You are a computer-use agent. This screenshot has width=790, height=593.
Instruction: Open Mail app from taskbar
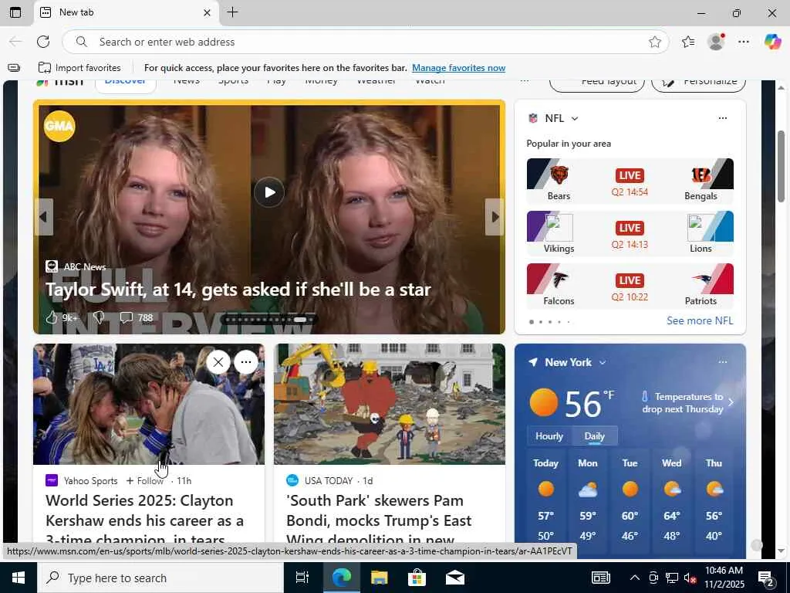tap(454, 578)
